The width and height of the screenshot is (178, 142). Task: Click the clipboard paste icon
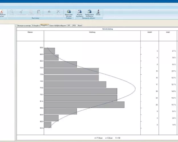(39, 12)
